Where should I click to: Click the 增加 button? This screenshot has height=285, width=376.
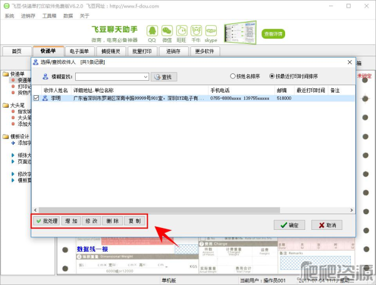coord(71,220)
